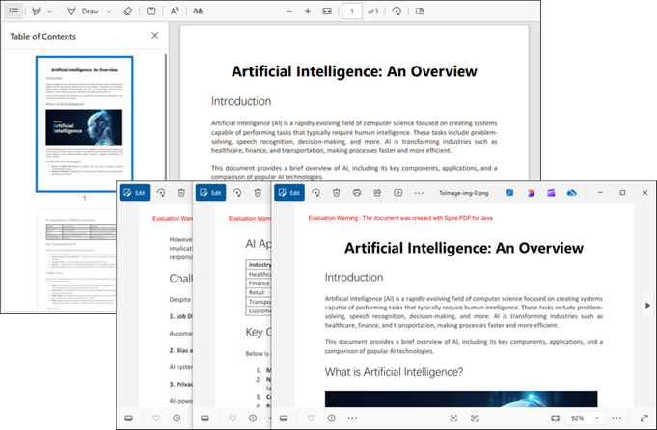Screen dimensions: 657x430
Task: Click the Fit to width icon
Action: click(x=327, y=12)
